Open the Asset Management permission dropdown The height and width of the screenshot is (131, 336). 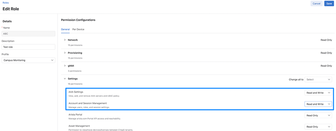click(x=318, y=127)
